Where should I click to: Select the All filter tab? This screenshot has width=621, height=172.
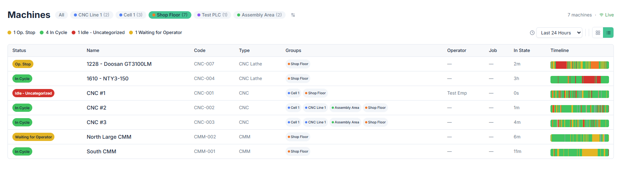[x=62, y=15]
